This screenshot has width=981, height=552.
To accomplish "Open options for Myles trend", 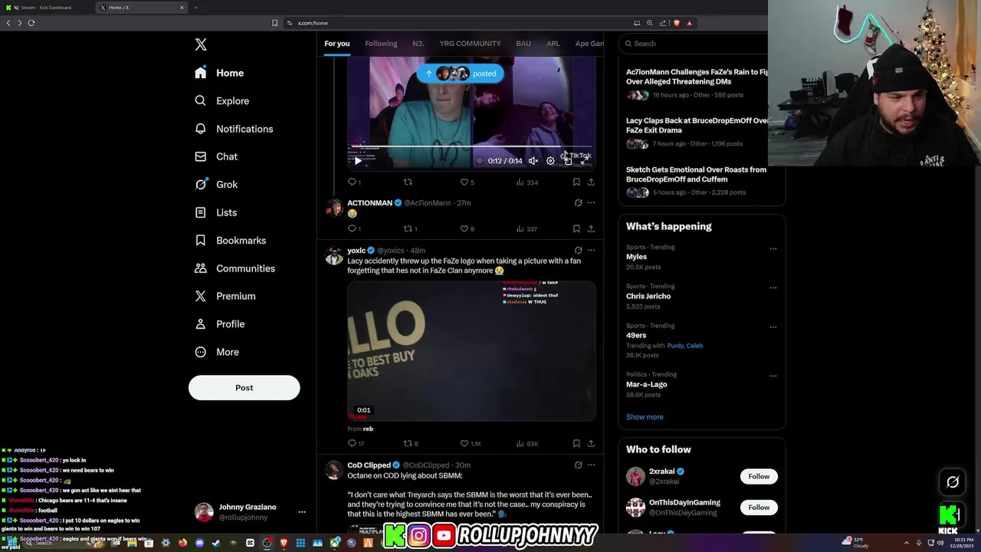I will click(773, 248).
